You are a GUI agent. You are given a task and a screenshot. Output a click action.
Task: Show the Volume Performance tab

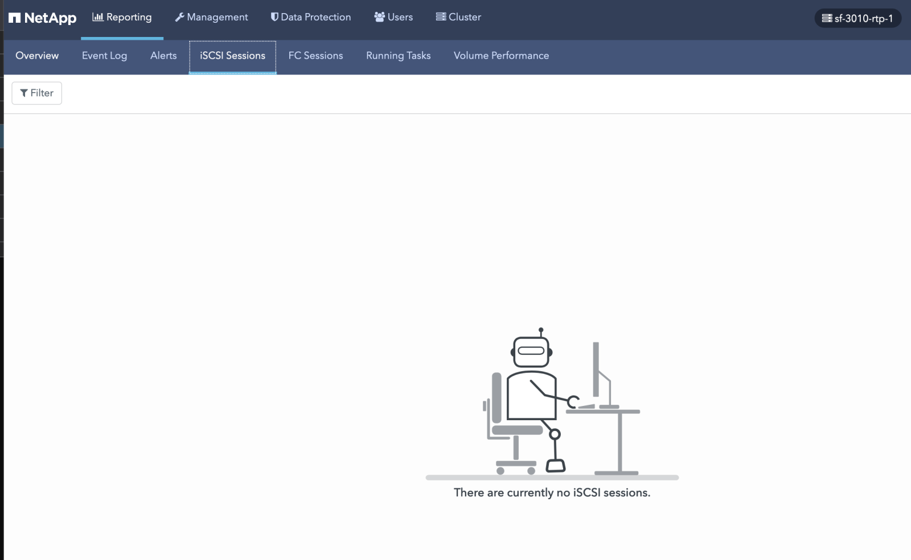[501, 56]
